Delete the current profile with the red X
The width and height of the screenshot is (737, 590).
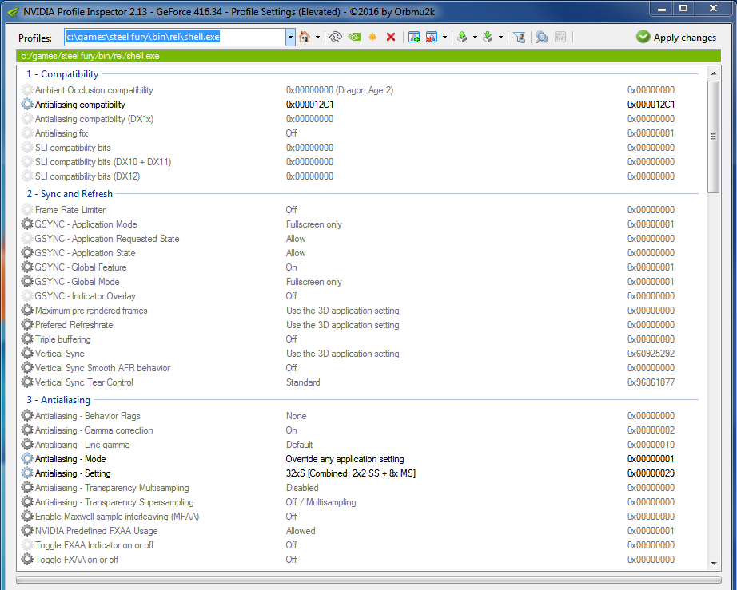pyautogui.click(x=391, y=37)
